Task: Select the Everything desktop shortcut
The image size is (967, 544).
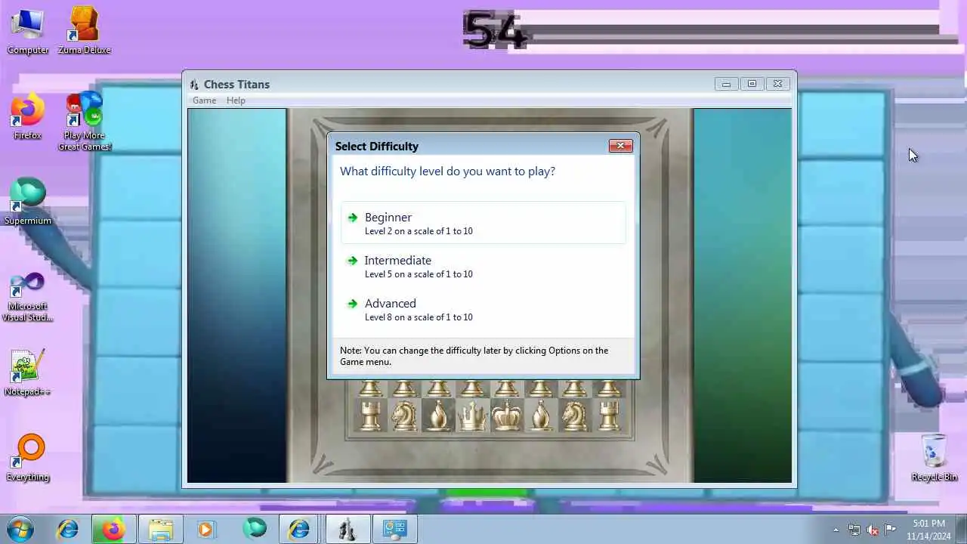Action: pos(28,459)
